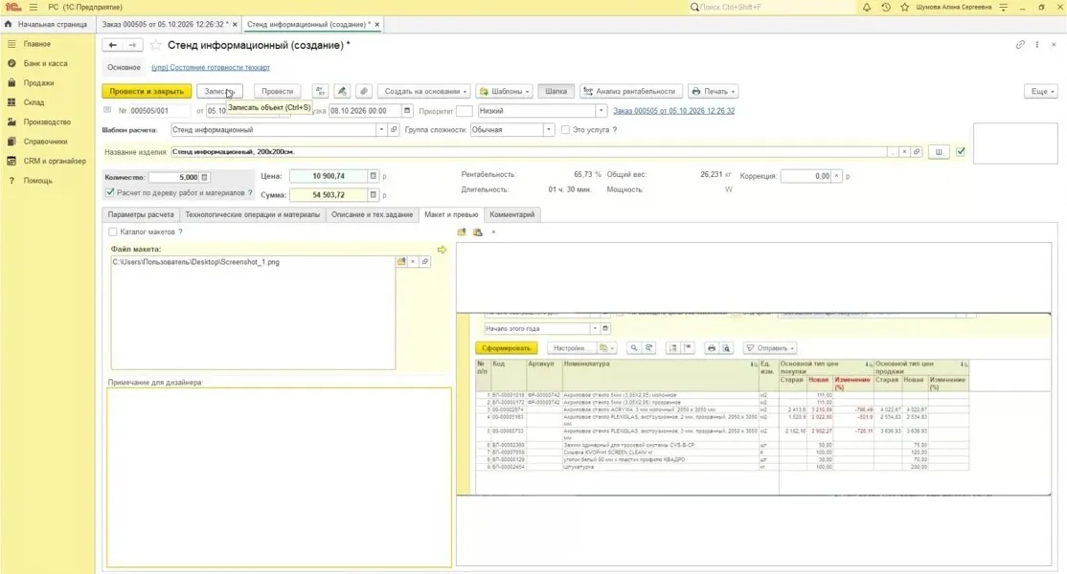The image size is (1067, 574).
Task: Add the document to favorites with the star
Action: (x=156, y=45)
